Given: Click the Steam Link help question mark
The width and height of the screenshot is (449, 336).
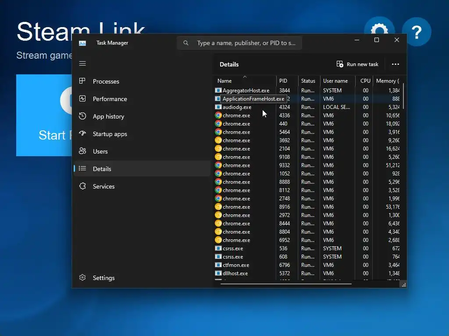Looking at the screenshot, I should [x=417, y=31].
